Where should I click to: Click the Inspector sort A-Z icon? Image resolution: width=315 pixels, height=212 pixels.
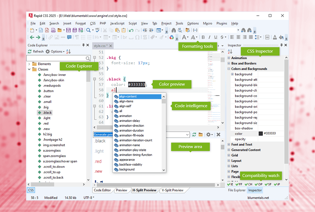[x=230, y=51]
